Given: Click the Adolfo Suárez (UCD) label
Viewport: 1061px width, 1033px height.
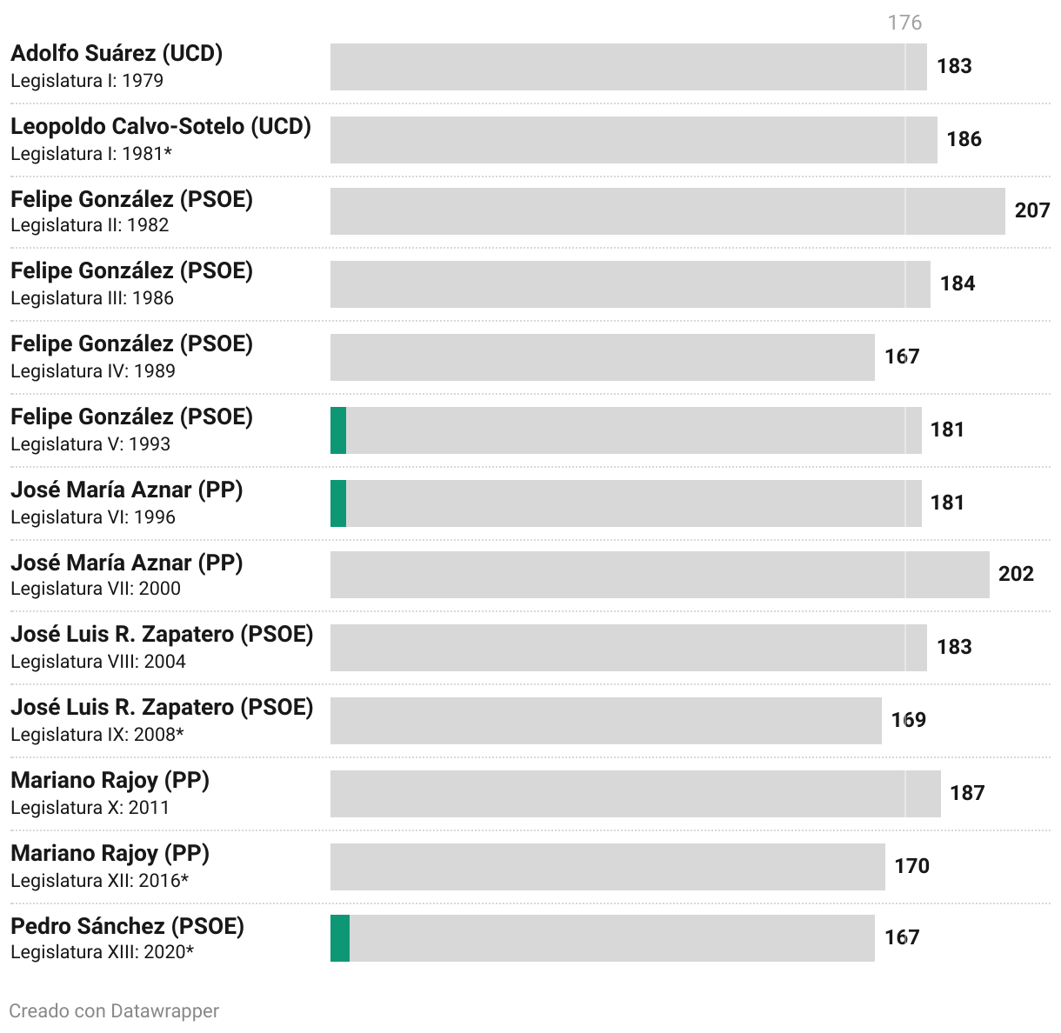Looking at the screenshot, I should pos(117,53).
